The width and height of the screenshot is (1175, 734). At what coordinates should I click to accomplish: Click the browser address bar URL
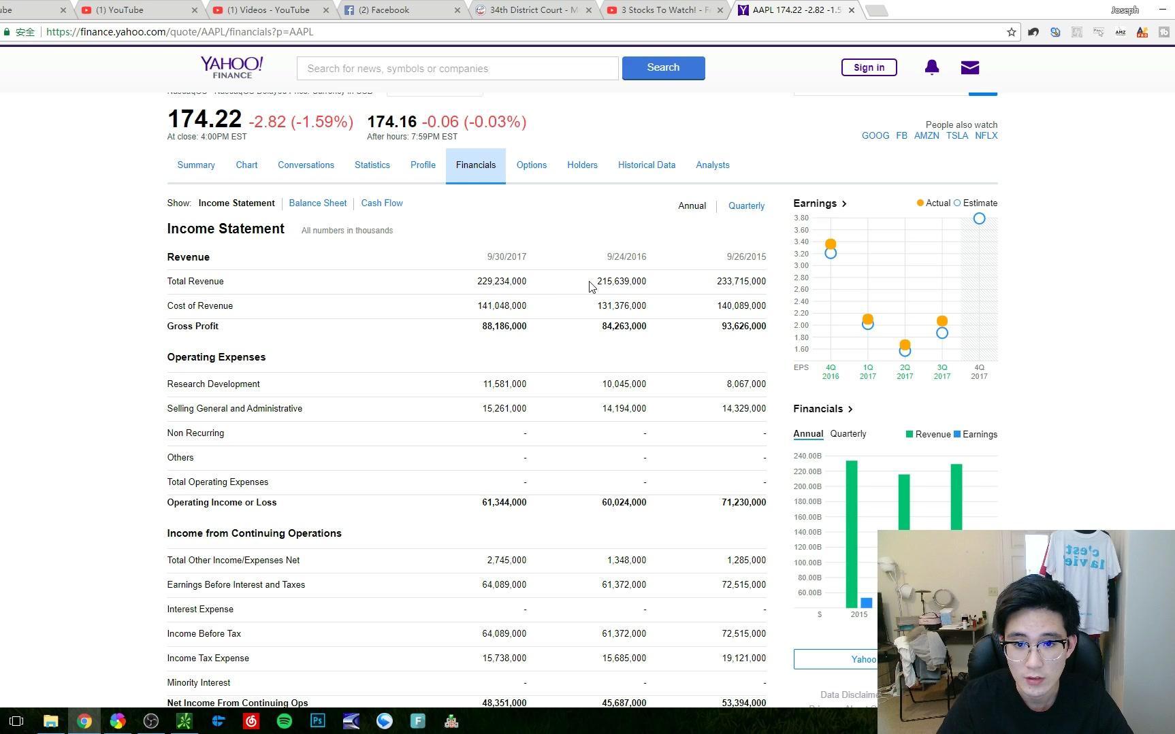click(180, 32)
